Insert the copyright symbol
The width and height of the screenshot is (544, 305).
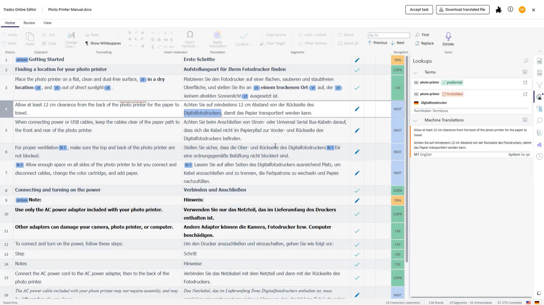(153, 39)
